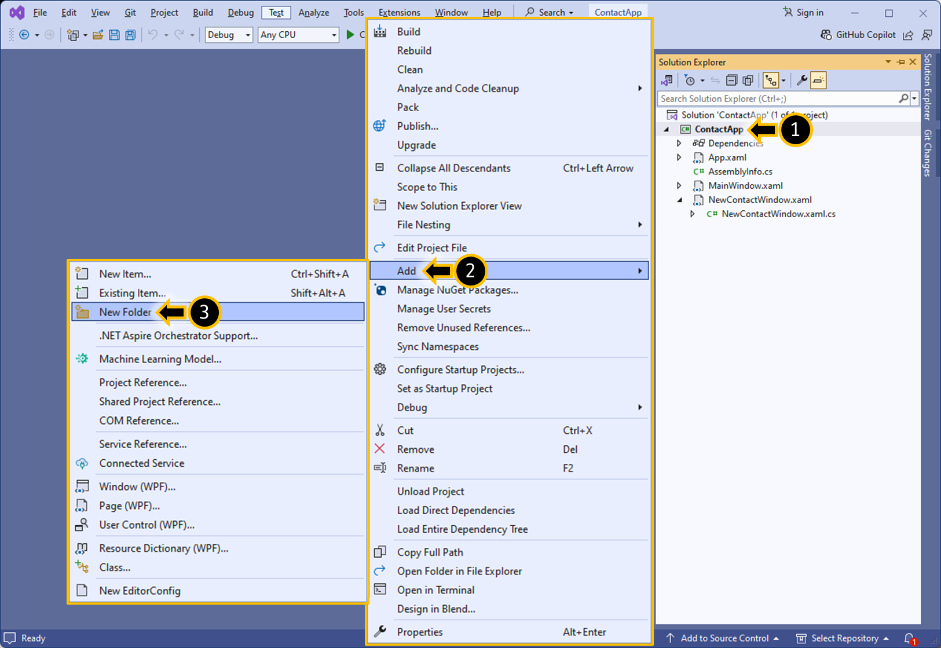
Task: Click the green Start debugging play icon
Action: [x=350, y=35]
